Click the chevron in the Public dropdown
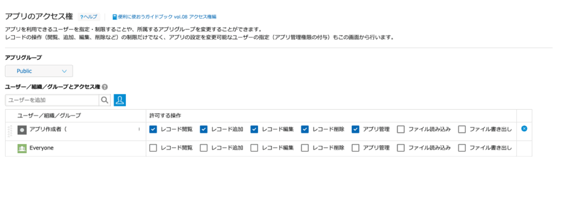Screen dimensions: 568x208 point(64,72)
